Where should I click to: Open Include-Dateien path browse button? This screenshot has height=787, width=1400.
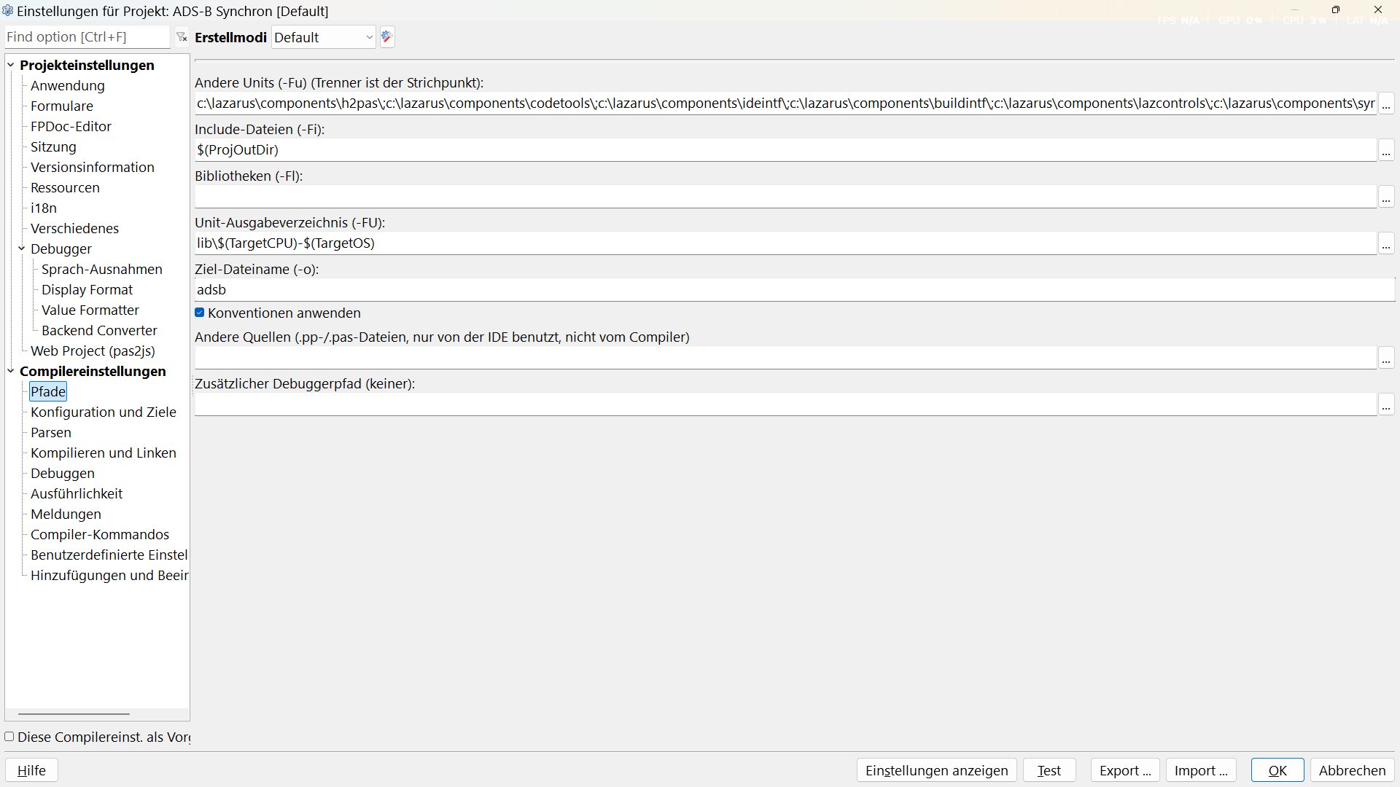pyautogui.click(x=1386, y=150)
